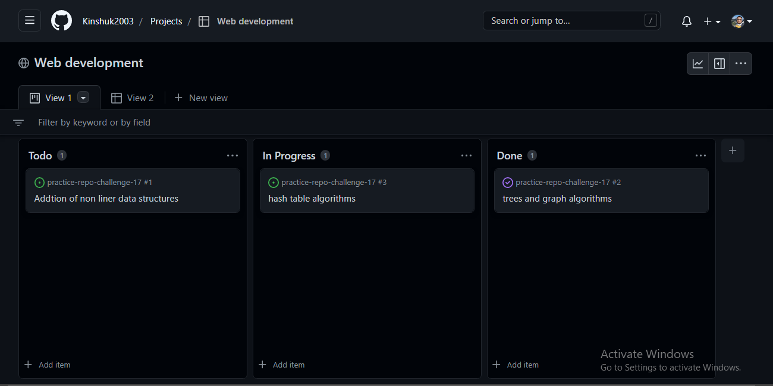Open Kinshuk2003 profile link
773x386 pixels.
tap(108, 21)
